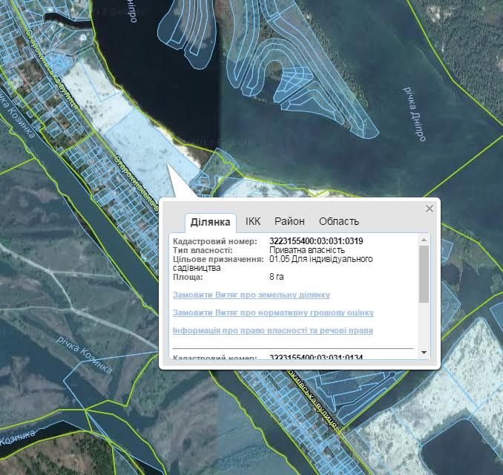Click the річка Козинка map label

[83, 354]
